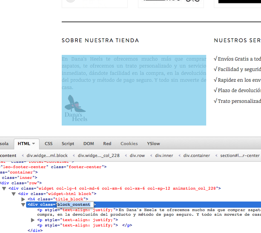This screenshot has height=233, width=261.
Task: Select div.widge..._col_228 breadcrumb
Action: (99, 156)
